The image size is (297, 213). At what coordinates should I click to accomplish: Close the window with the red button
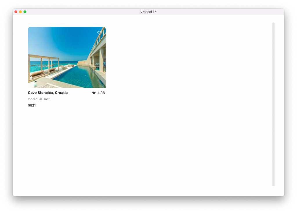16,12
